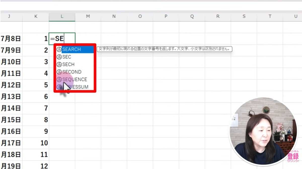Select the SECOND function suggestion
The image size is (302, 169).
pyautogui.click(x=75, y=72)
